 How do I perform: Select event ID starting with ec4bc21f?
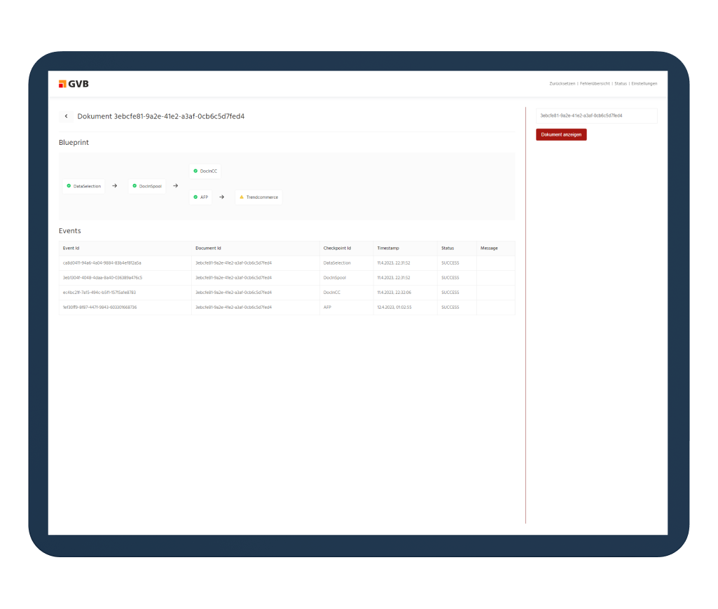pyautogui.click(x=99, y=293)
